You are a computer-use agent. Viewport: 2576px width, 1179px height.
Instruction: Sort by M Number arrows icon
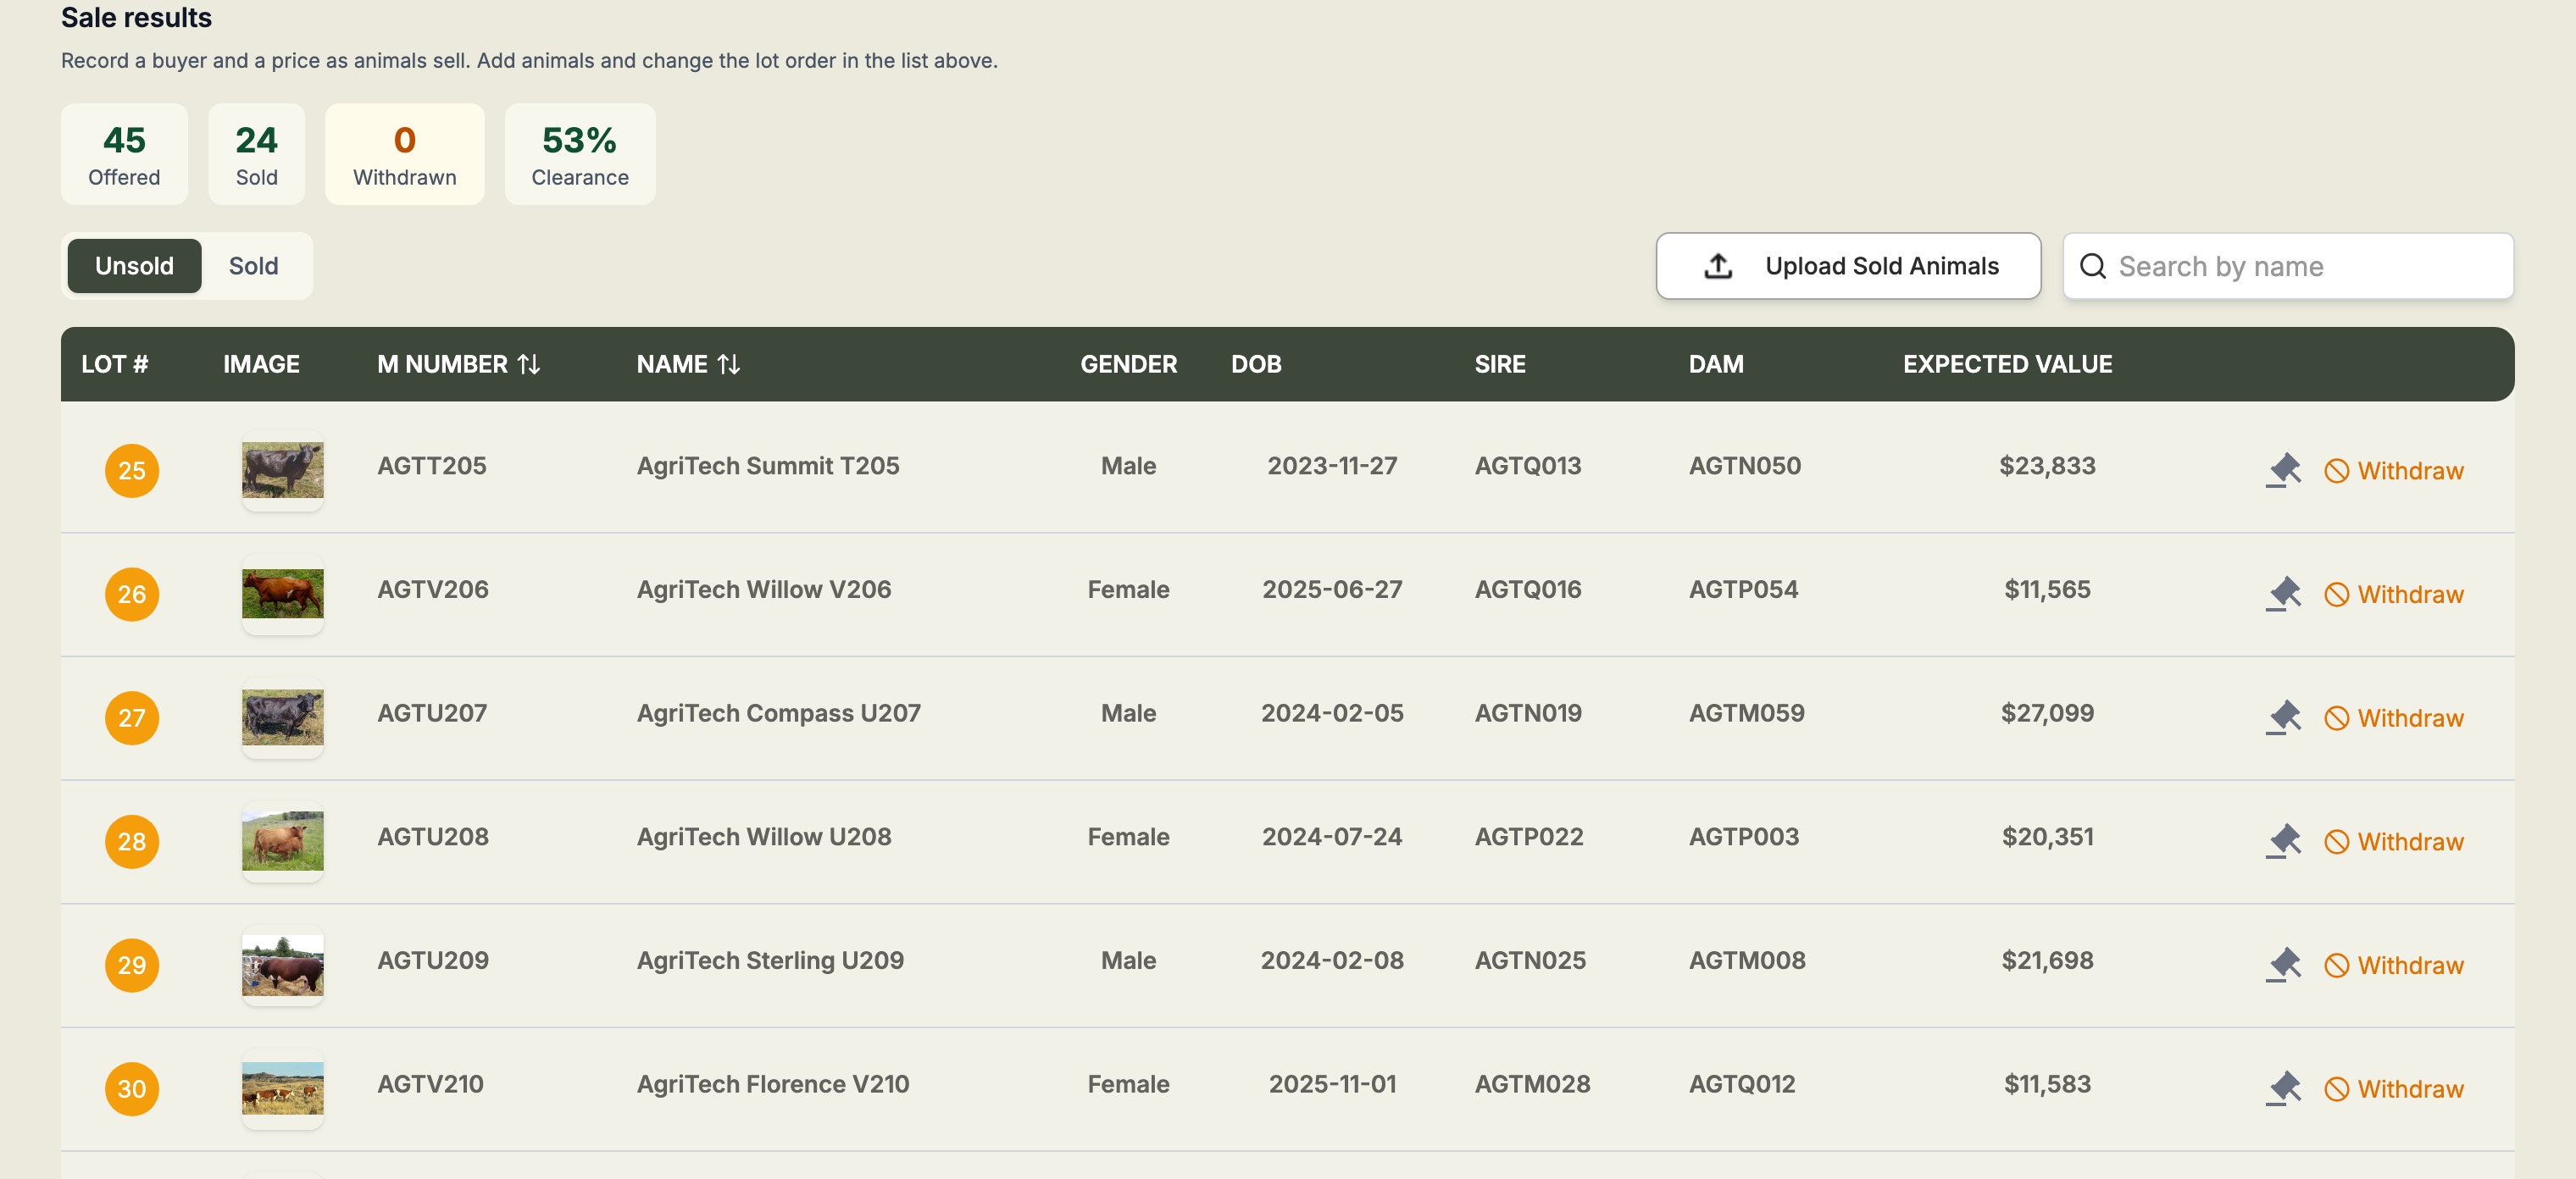pos(529,365)
